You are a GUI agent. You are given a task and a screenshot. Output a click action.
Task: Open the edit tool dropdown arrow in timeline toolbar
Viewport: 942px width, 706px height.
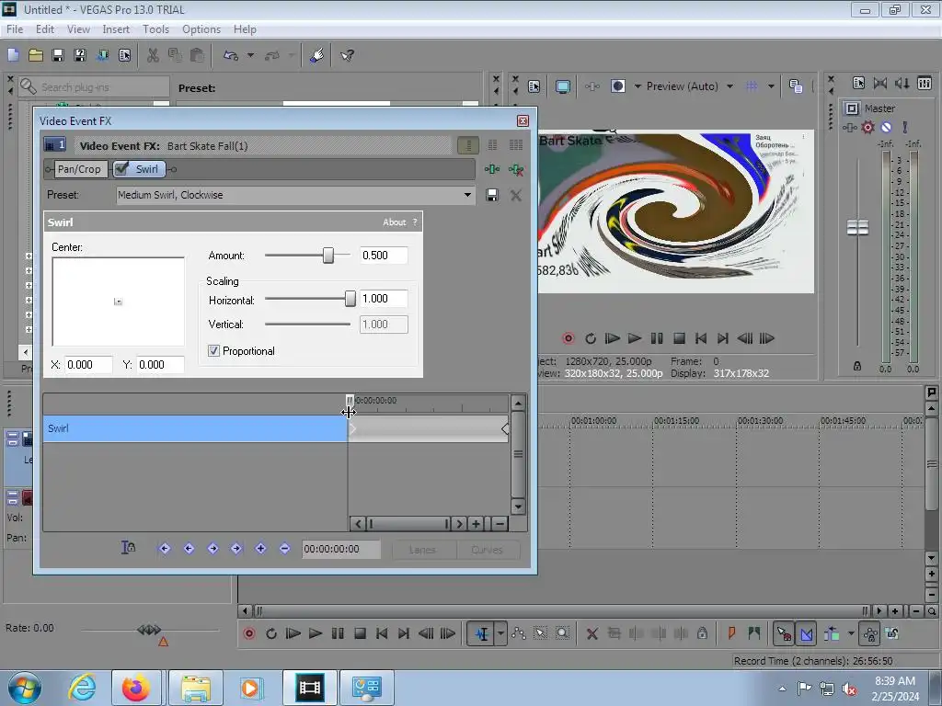[500, 633]
